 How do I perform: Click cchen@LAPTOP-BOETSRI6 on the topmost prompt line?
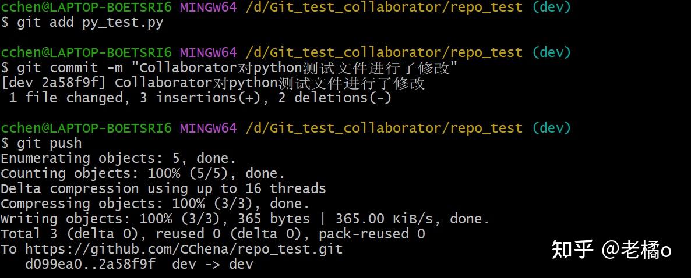pos(86,8)
